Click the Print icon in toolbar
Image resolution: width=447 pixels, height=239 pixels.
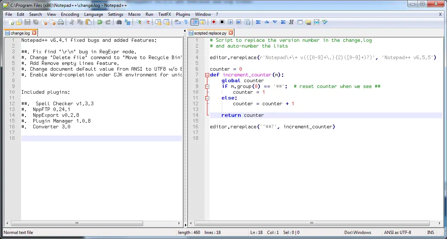[x=61, y=22]
